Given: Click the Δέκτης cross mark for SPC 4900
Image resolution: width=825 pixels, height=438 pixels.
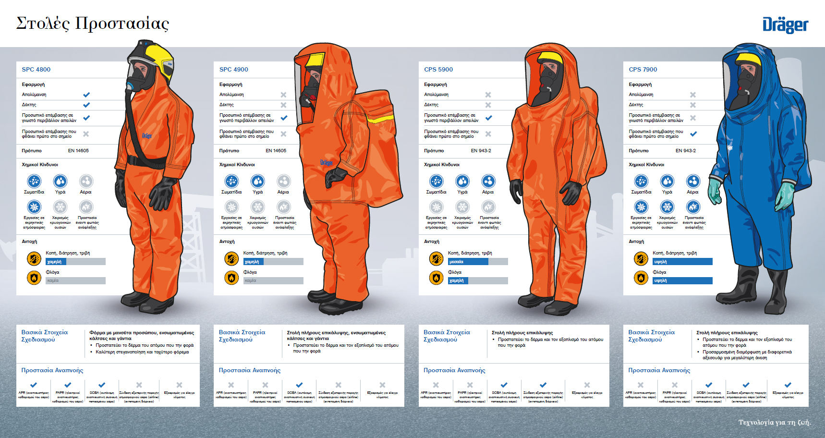Looking at the screenshot, I should 283,105.
